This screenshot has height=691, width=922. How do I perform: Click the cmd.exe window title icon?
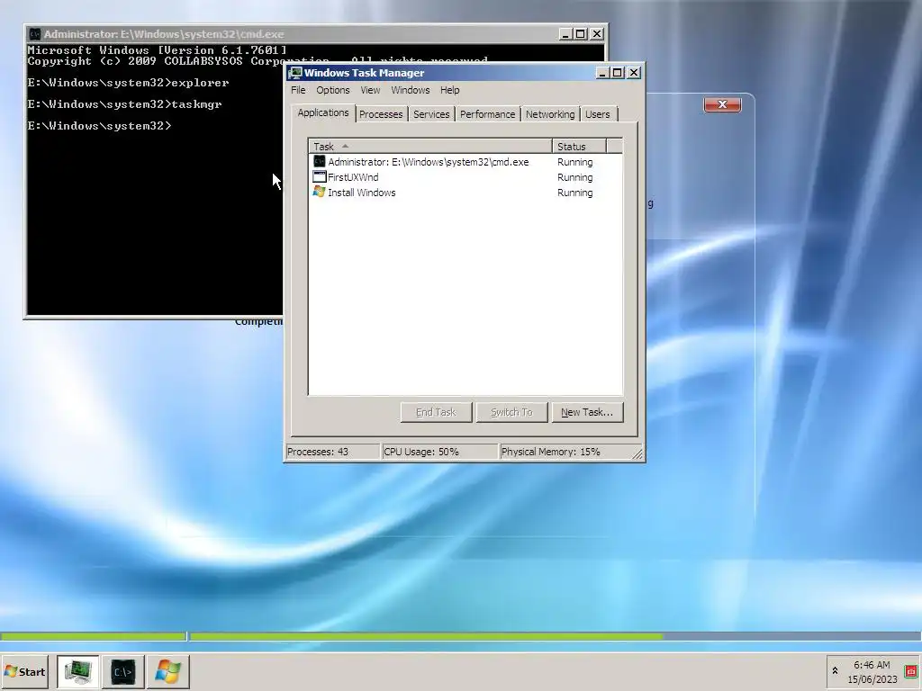pyautogui.click(x=35, y=34)
